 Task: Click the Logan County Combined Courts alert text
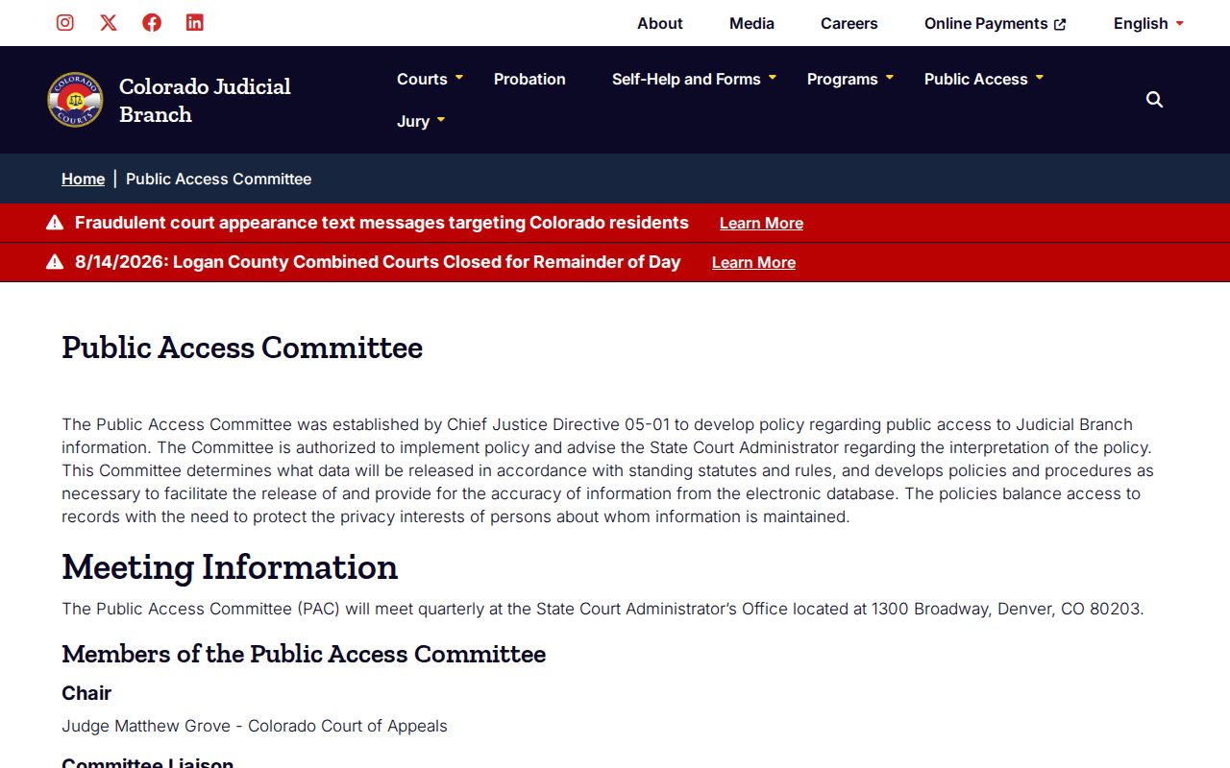[x=378, y=262]
